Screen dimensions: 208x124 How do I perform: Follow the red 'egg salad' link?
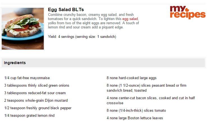click(x=130, y=19)
